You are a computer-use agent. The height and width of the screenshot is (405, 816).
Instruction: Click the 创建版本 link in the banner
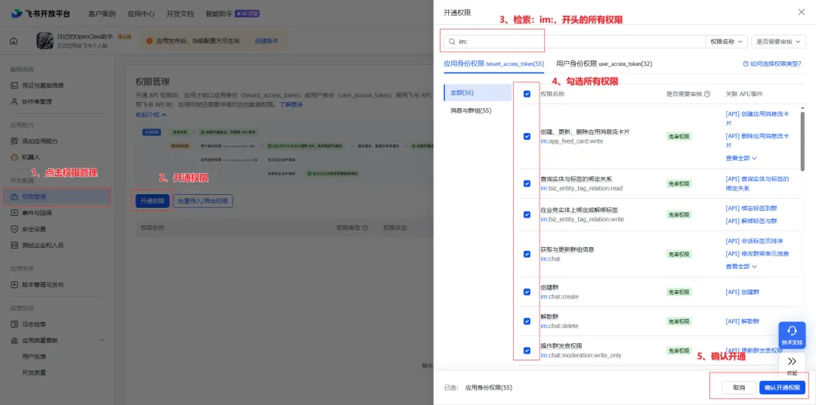[267, 41]
